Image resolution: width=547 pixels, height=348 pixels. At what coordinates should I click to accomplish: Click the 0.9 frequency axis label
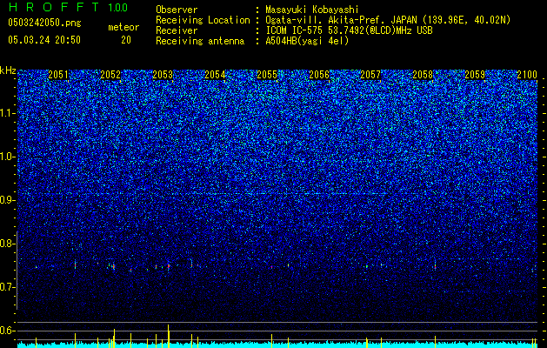pyautogui.click(x=8, y=200)
